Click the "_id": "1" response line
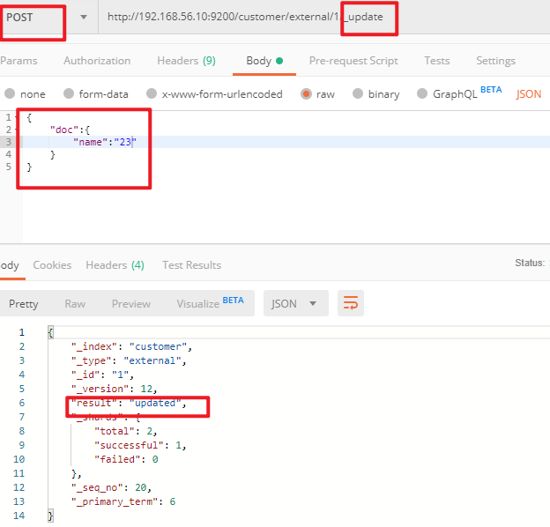550x527 pixels. (102, 375)
